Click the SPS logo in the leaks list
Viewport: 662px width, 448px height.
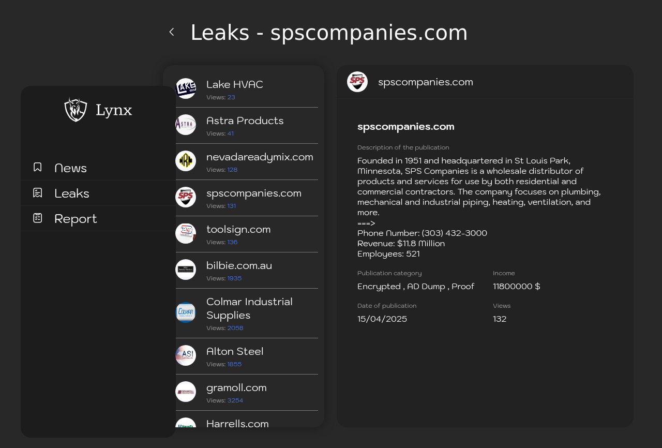[x=186, y=197]
